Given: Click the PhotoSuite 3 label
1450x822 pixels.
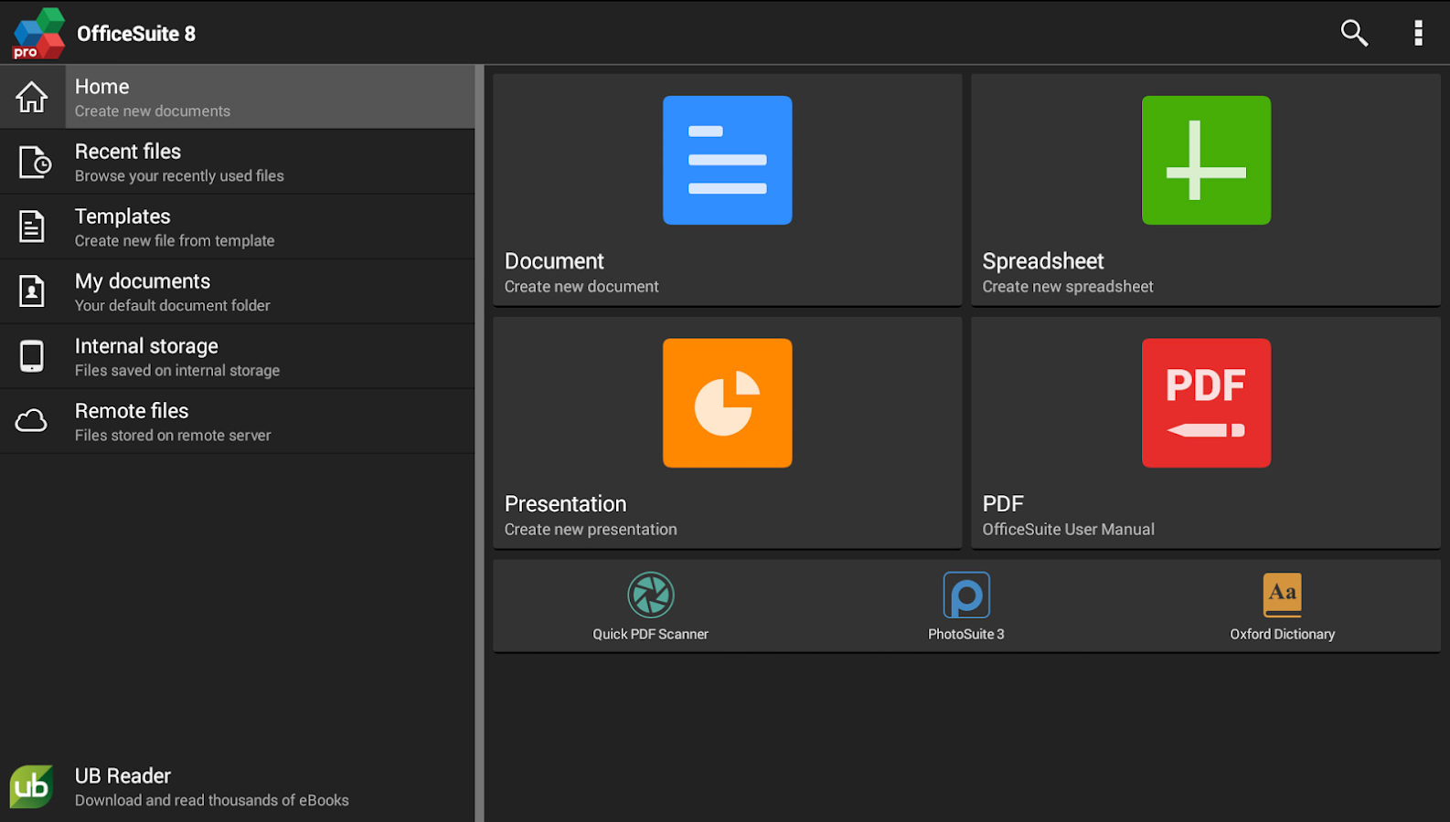Looking at the screenshot, I should [x=966, y=634].
